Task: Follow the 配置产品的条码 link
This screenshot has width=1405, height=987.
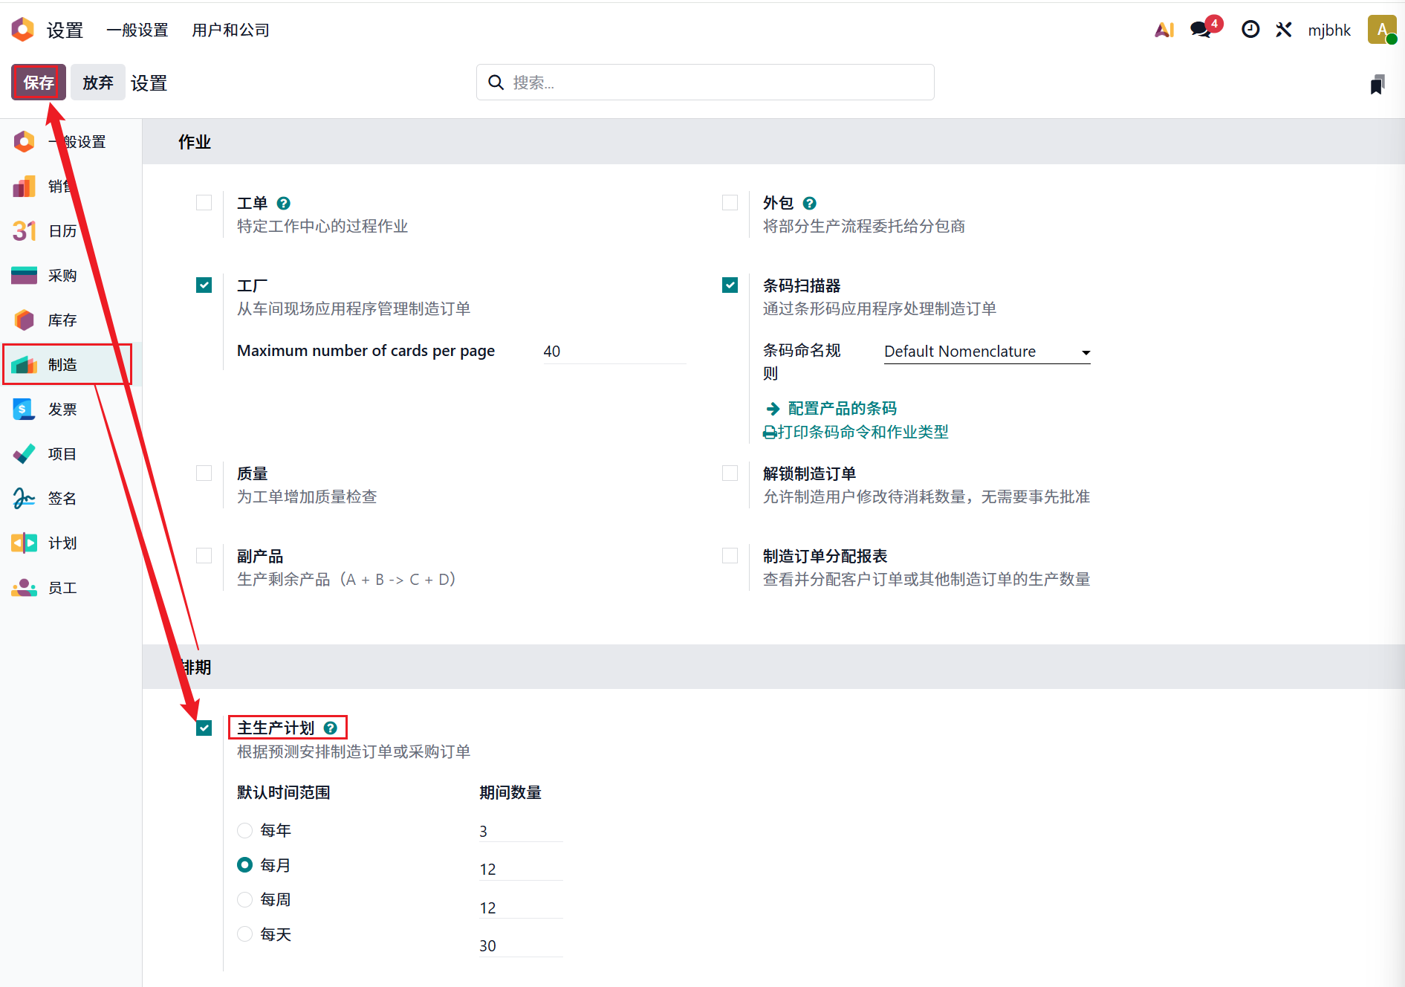Action: tap(842, 408)
